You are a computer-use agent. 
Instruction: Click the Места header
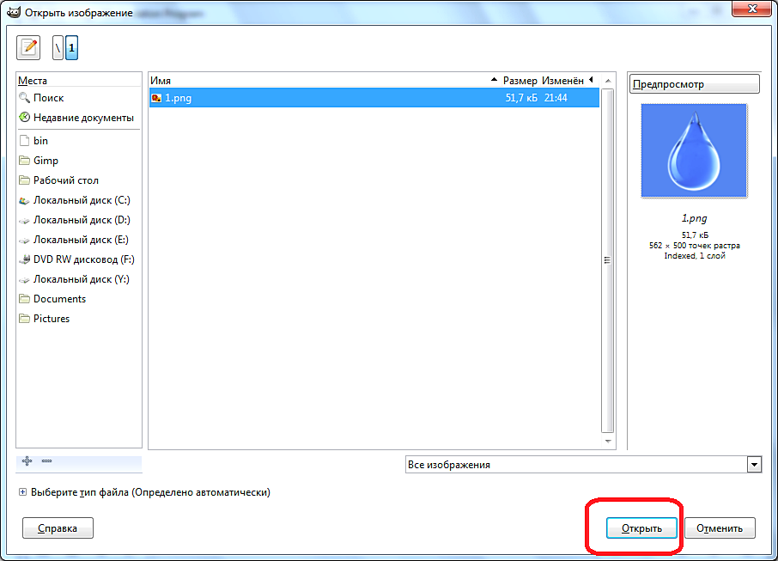(79, 81)
